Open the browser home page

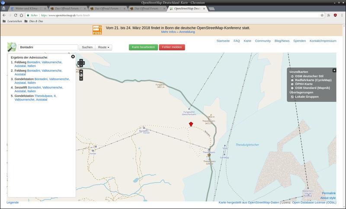pyautogui.click(x=21, y=15)
